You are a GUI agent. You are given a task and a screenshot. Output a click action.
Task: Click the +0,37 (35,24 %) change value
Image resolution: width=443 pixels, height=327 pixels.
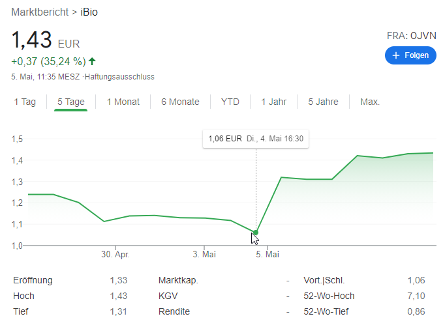click(x=48, y=61)
